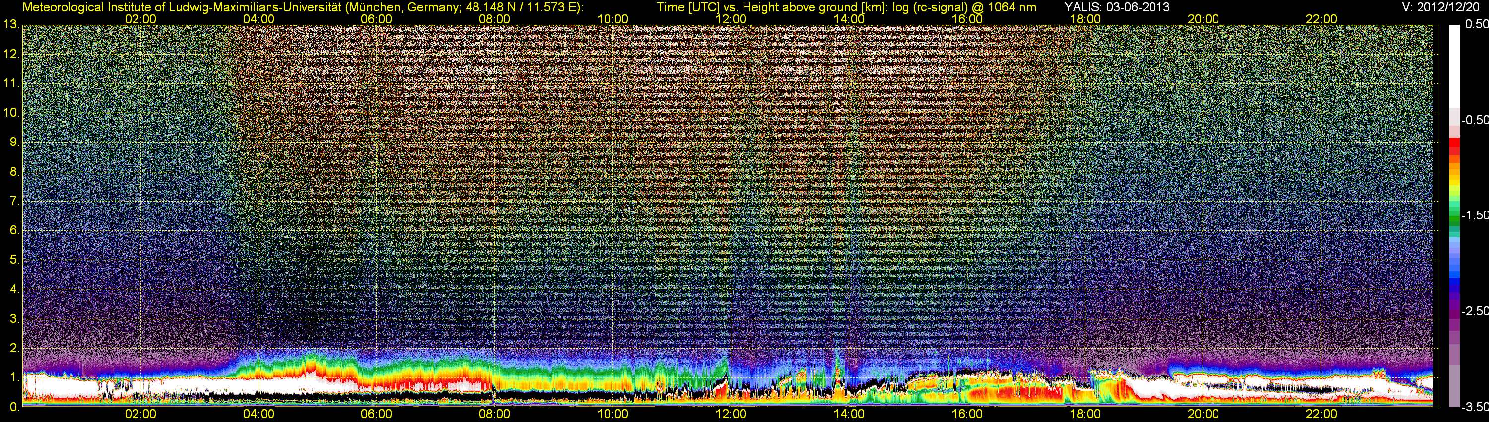Viewport: 1489px width, 422px height.
Task: Click the '22:00' label on the top time axis
Action: 1321,19
